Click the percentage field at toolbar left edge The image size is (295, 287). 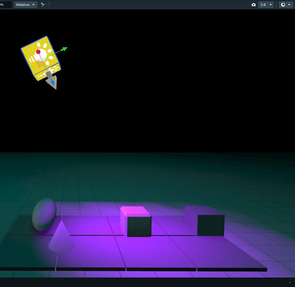4,5
